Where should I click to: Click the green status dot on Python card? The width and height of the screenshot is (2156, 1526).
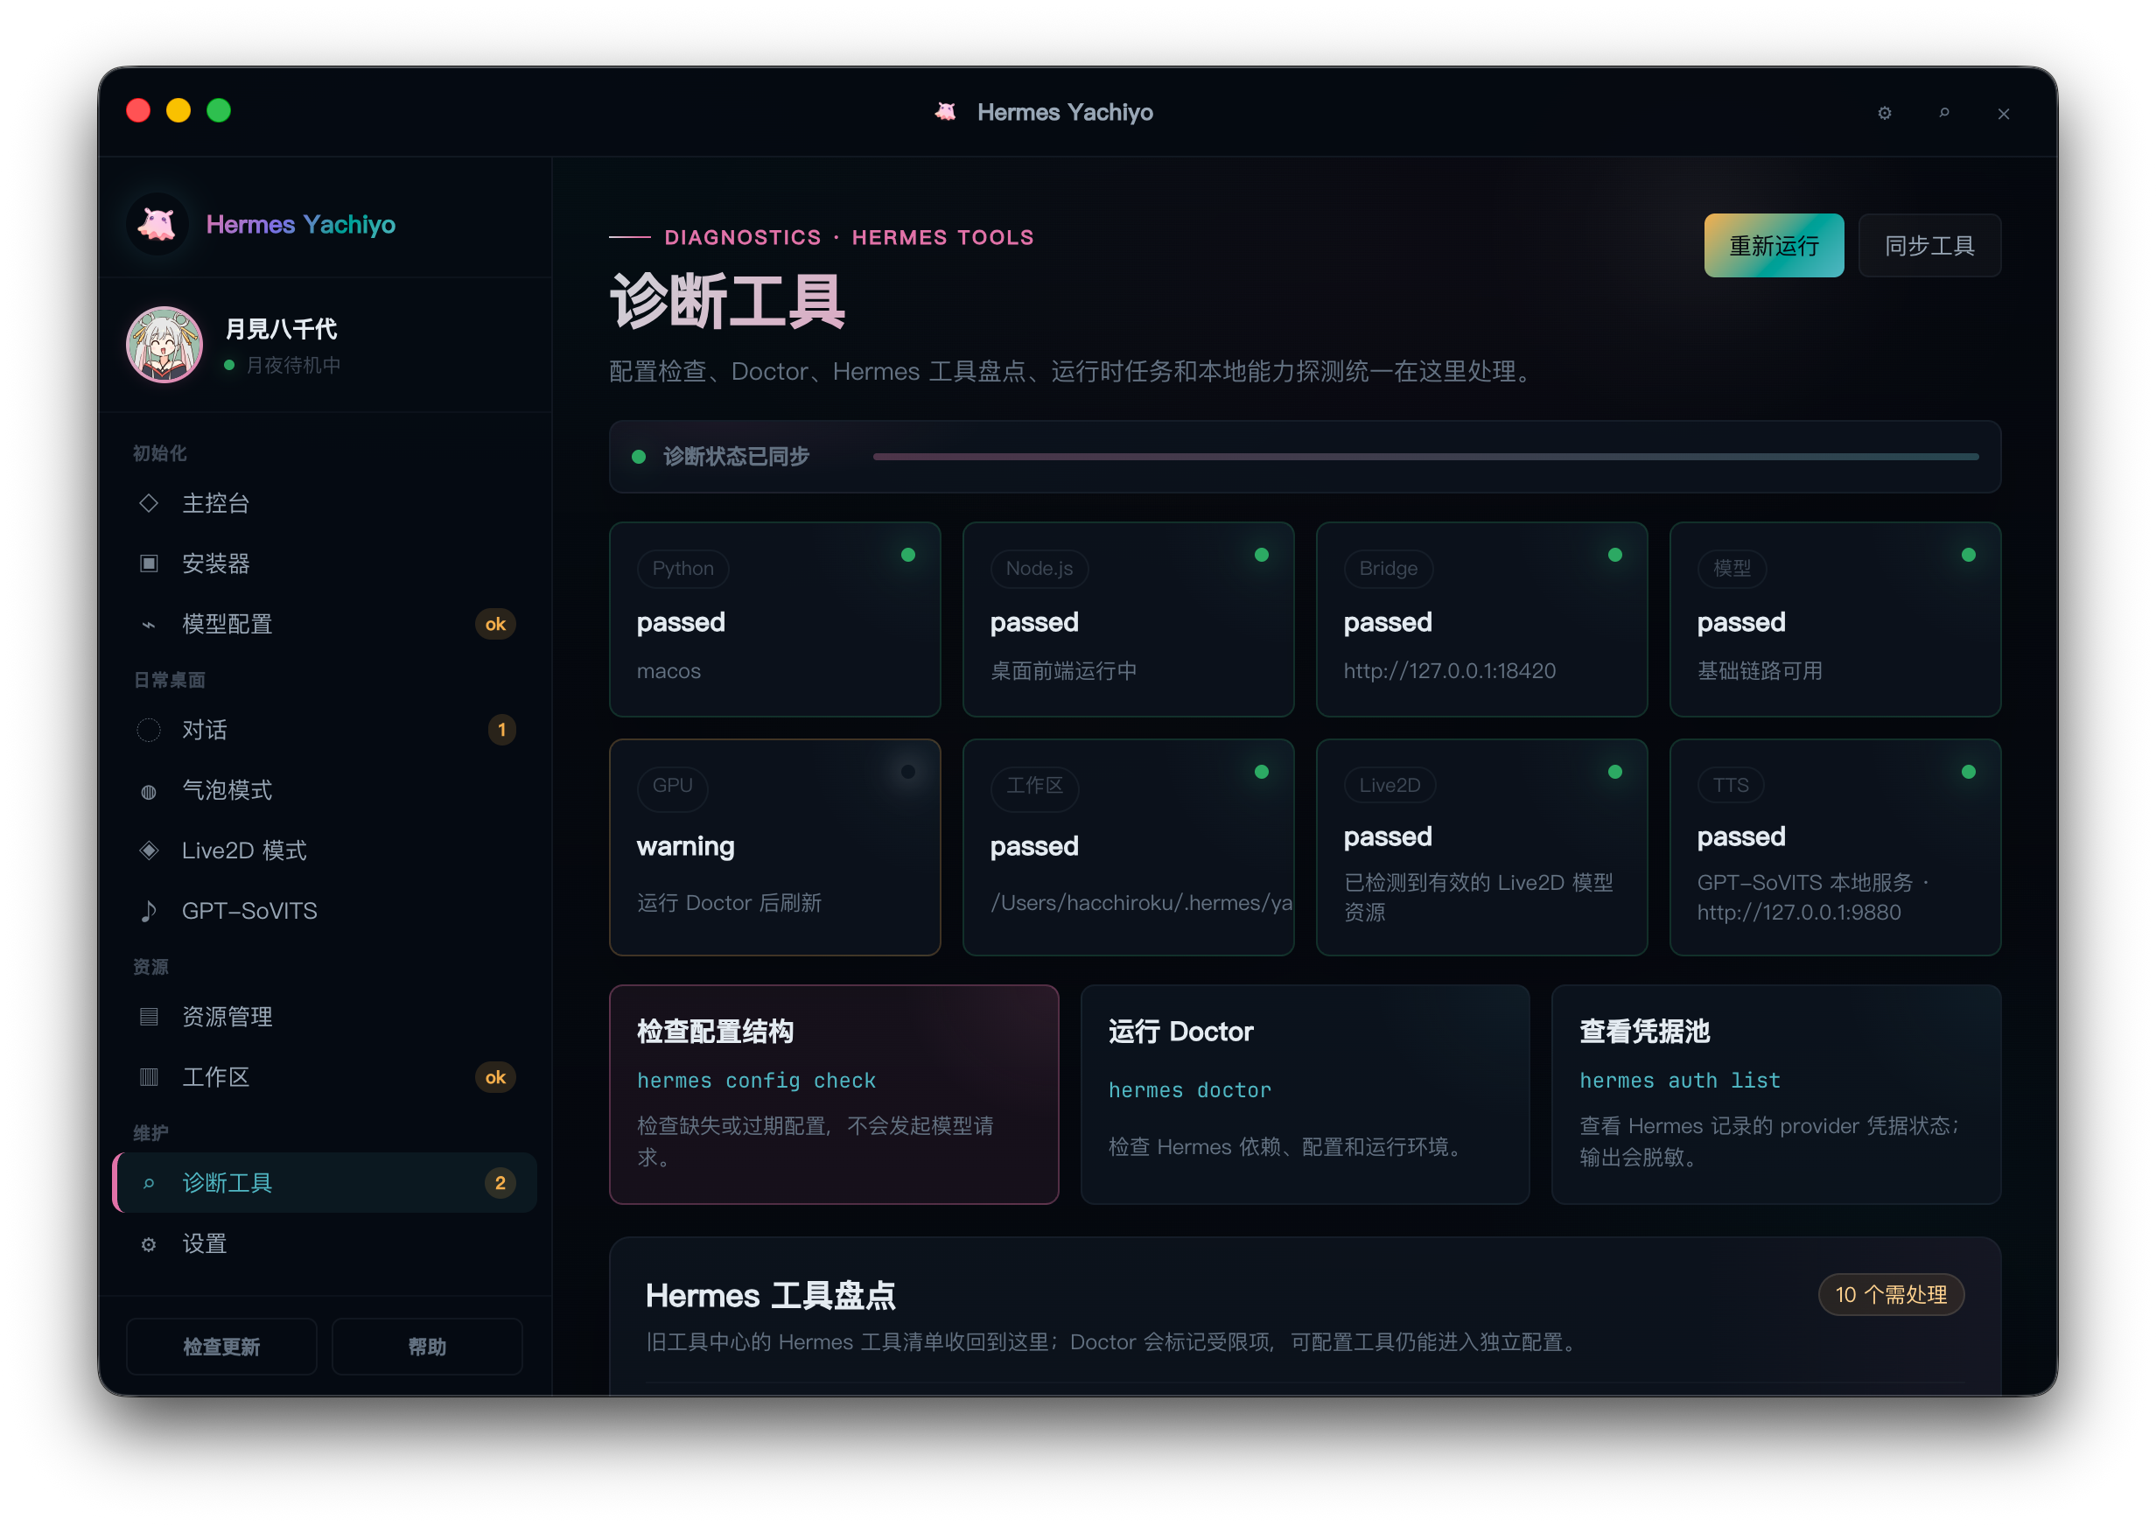(907, 555)
